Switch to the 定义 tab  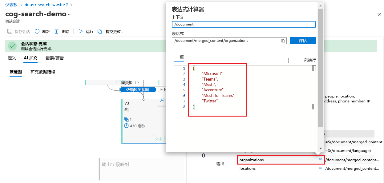12,58
